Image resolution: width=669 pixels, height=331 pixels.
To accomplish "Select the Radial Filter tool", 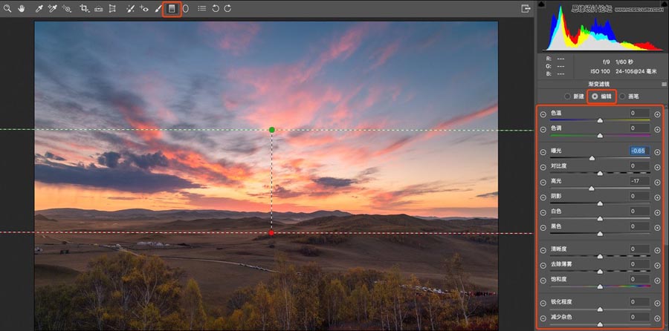I will tap(186, 8).
